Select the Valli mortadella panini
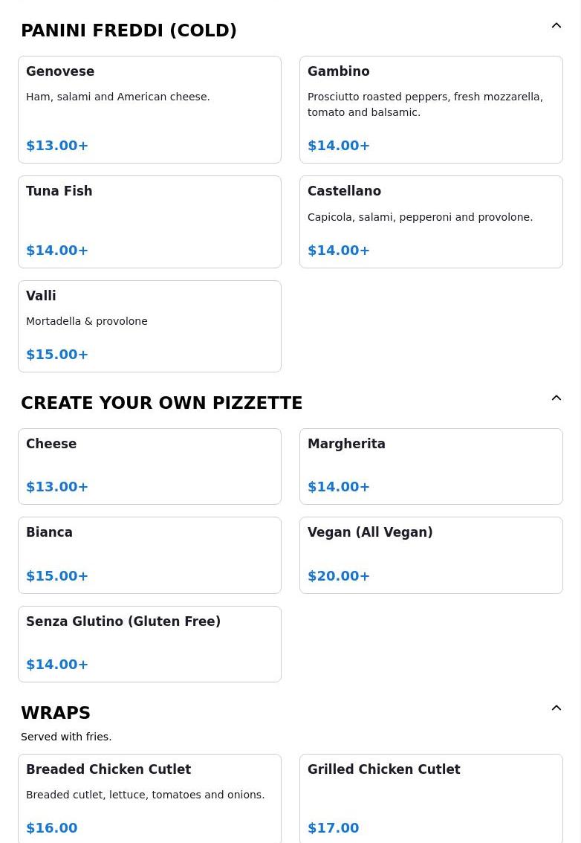This screenshot has width=581, height=843. coord(149,326)
